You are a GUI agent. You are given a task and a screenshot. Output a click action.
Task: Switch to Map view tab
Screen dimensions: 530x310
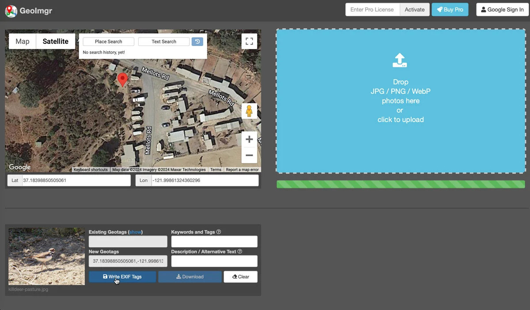coord(23,42)
